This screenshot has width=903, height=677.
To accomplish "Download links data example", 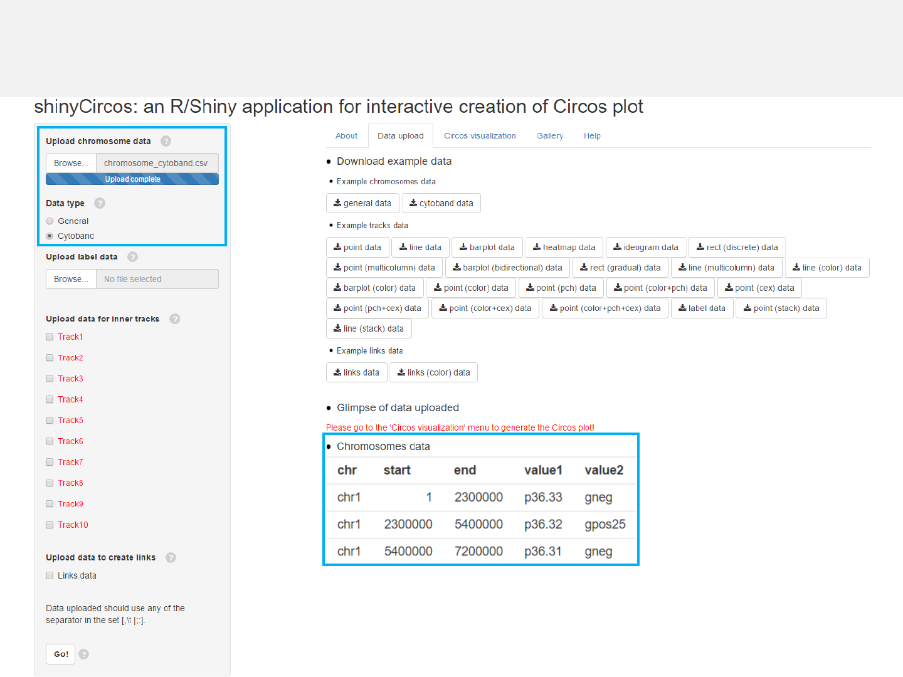I will click(357, 372).
